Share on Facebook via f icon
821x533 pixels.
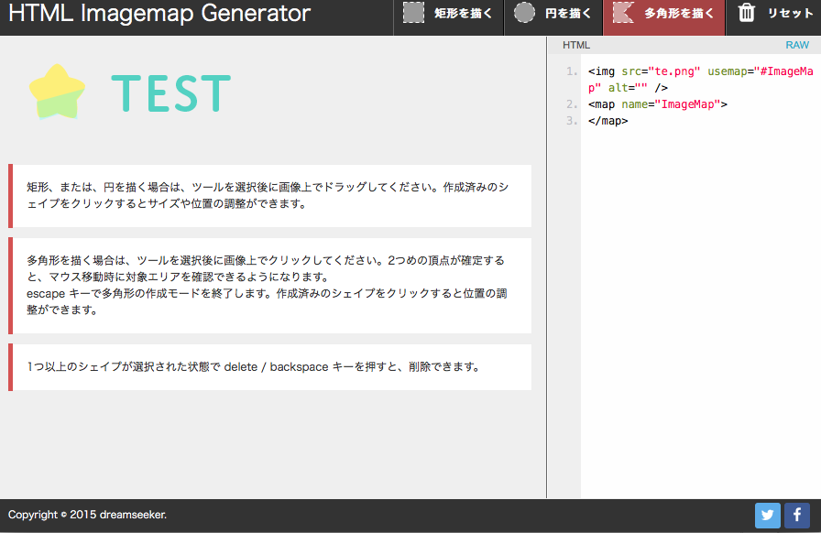point(797,516)
